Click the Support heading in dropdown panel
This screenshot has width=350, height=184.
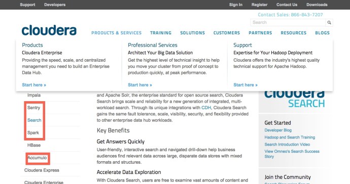pyautogui.click(x=242, y=45)
